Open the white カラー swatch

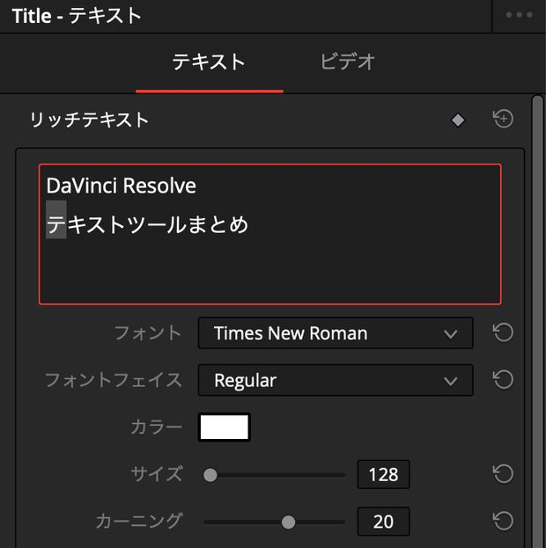225,427
